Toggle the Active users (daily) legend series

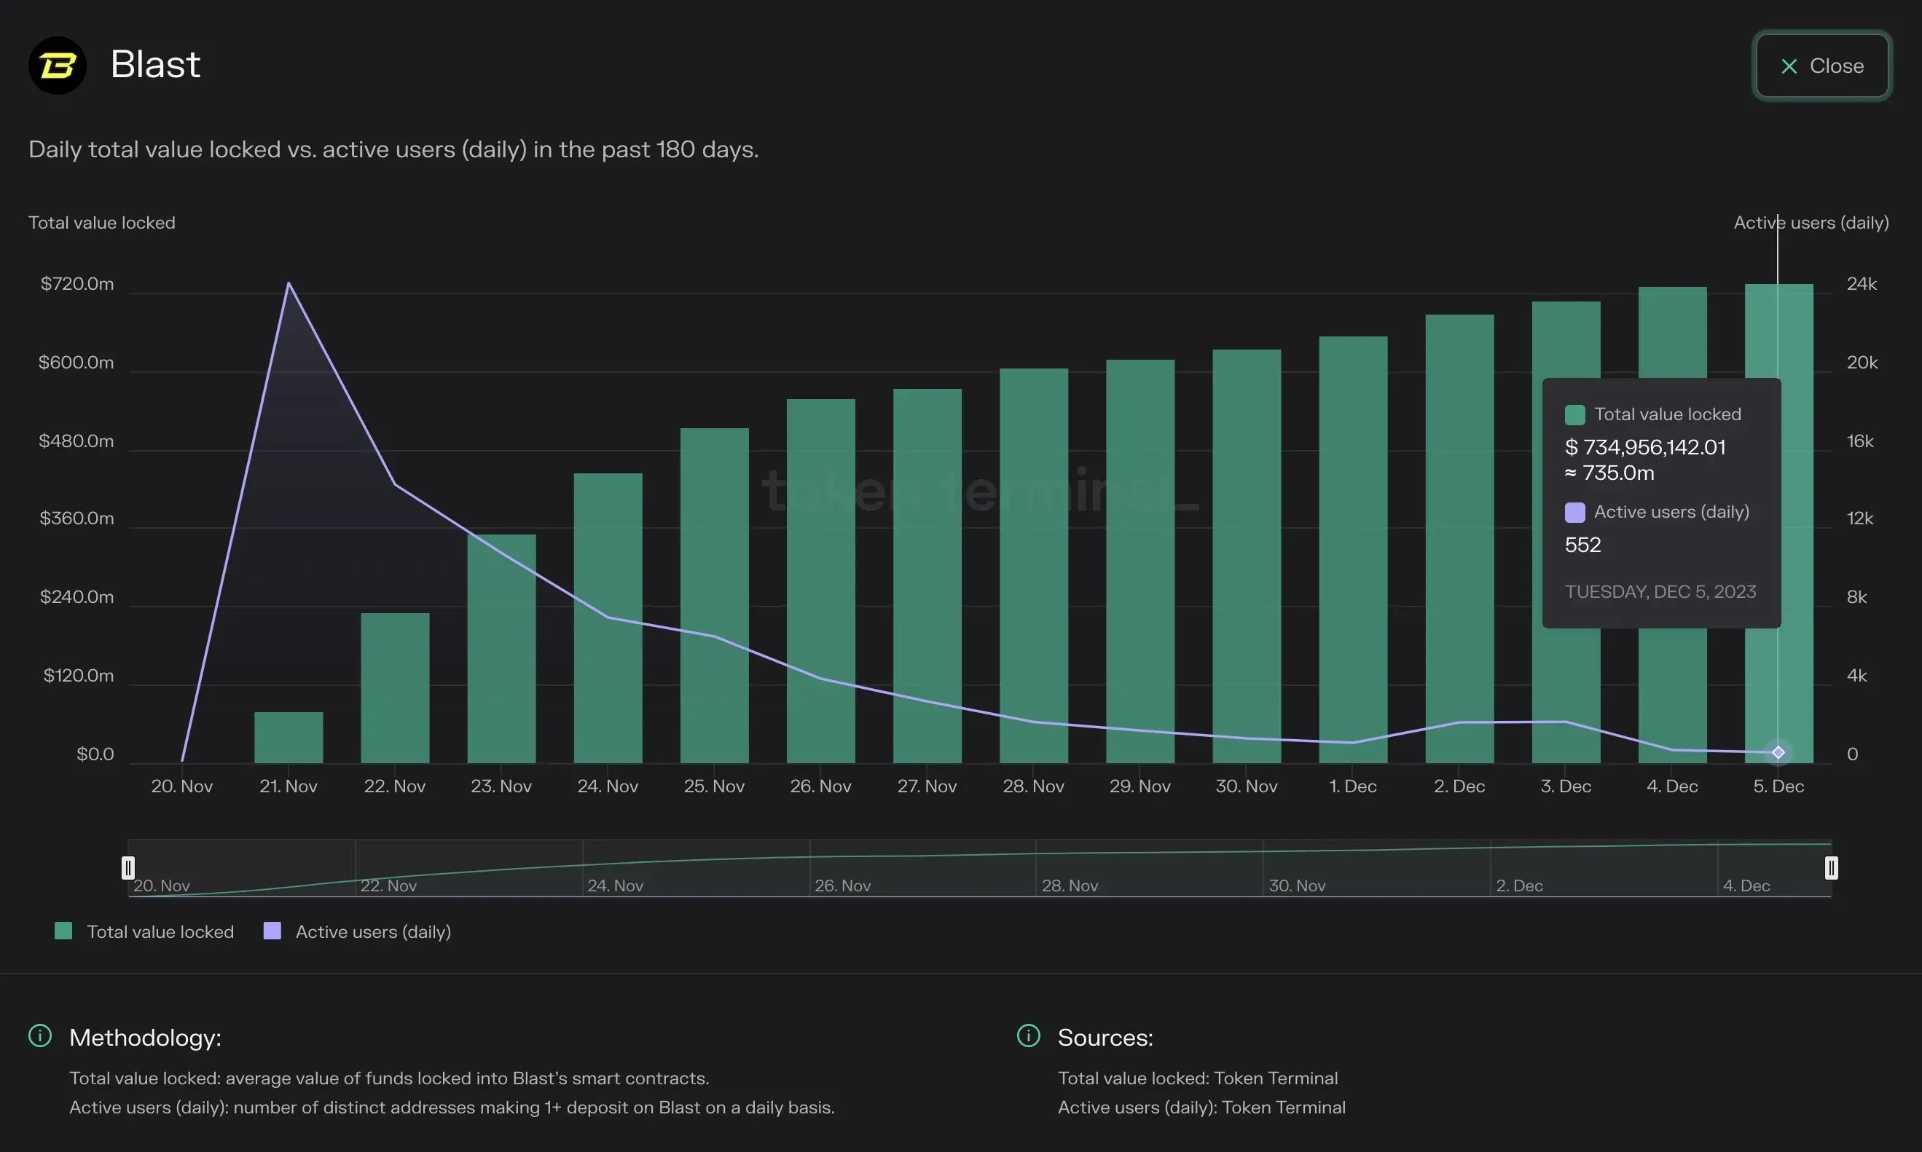pyautogui.click(x=357, y=931)
